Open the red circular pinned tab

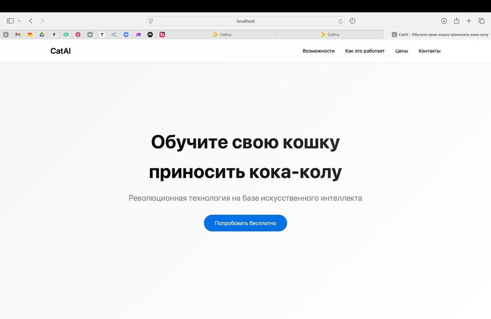(78, 35)
